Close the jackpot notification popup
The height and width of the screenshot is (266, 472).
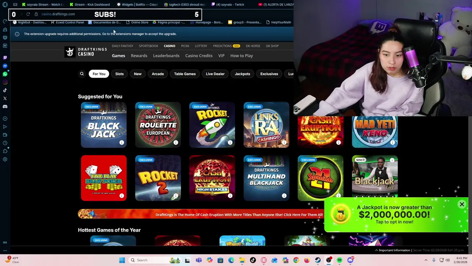tap(462, 204)
